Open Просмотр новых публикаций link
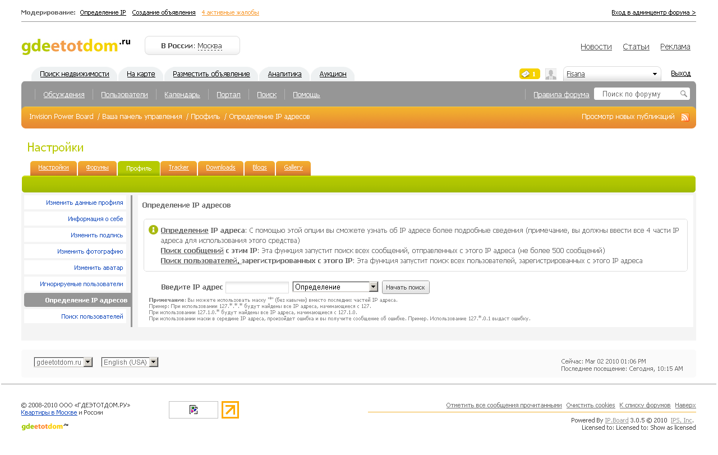 tap(628, 117)
